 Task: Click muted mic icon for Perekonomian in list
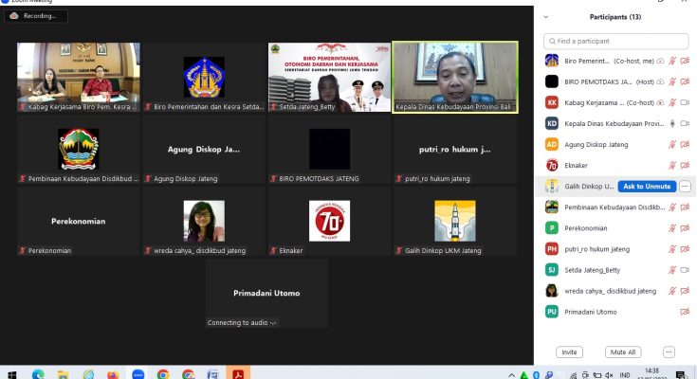pos(672,228)
